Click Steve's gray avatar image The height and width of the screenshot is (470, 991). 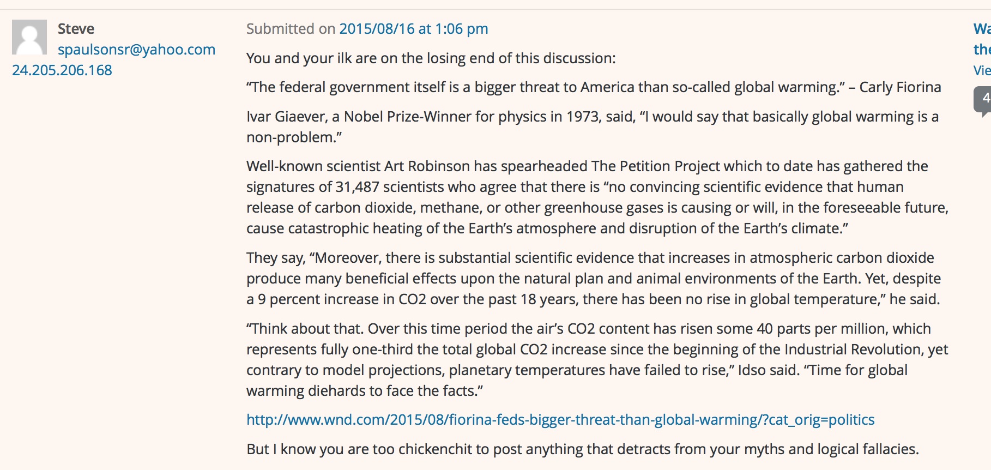pos(29,37)
